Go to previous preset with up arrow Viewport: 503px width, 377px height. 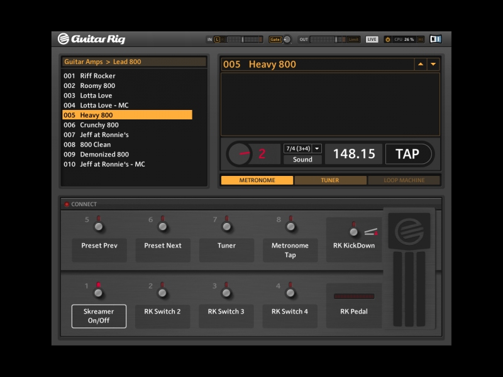[420, 64]
